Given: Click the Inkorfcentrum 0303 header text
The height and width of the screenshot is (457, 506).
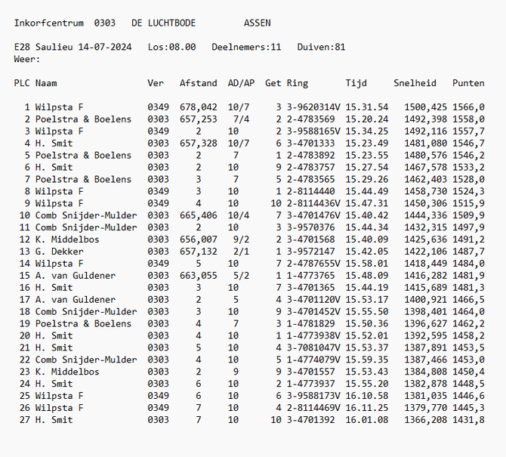Looking at the screenshot, I should tap(64, 23).
